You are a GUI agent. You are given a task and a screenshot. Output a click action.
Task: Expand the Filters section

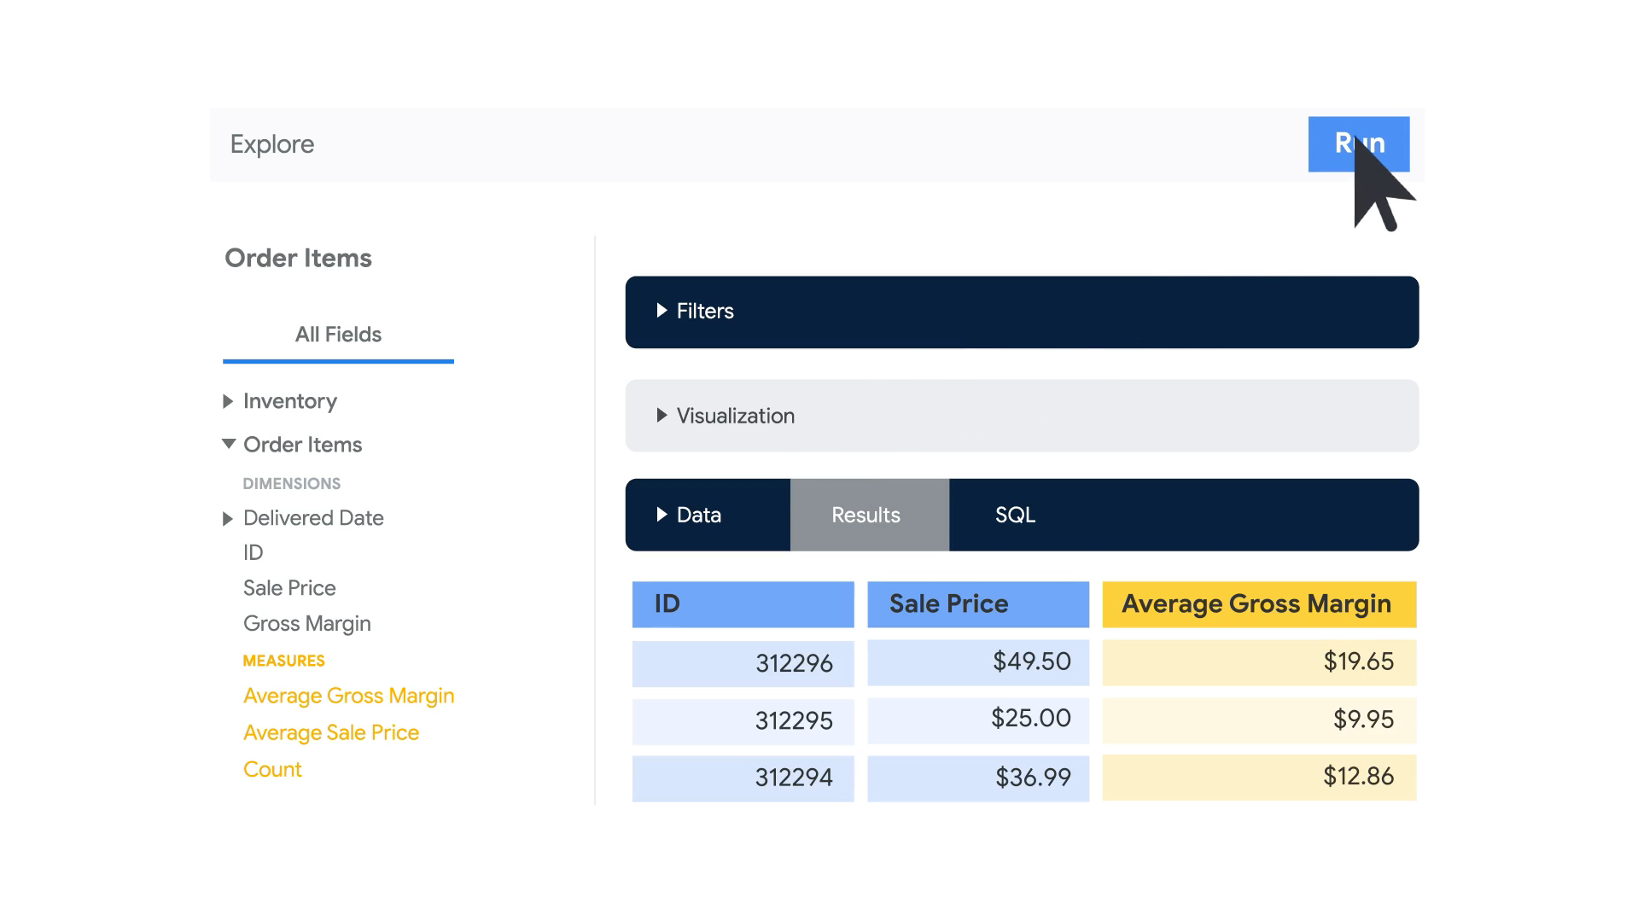pos(662,311)
